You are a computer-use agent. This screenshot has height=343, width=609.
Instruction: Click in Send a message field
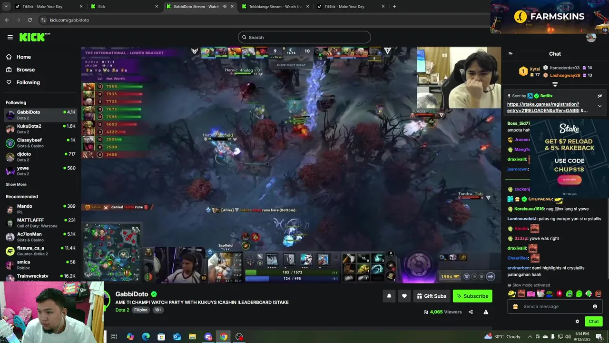[x=556, y=306]
